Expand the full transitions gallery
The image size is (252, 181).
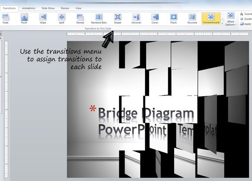(x=222, y=23)
